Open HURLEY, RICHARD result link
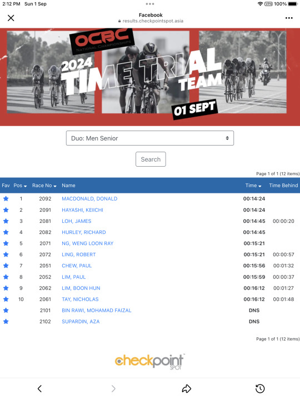 click(84, 232)
